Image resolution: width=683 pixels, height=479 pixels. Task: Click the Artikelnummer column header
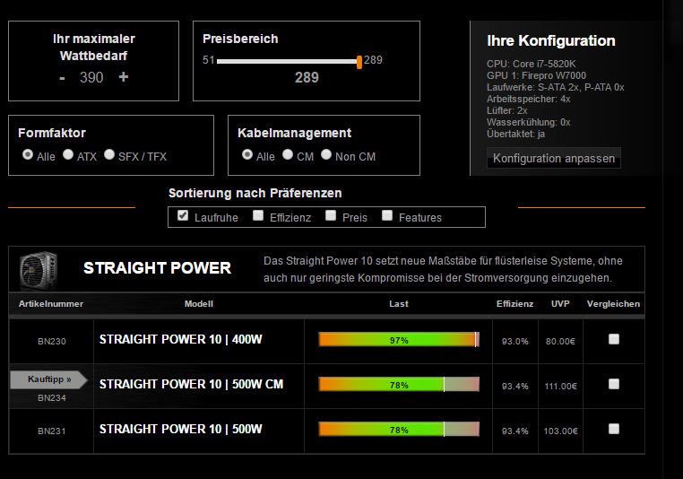coord(51,304)
